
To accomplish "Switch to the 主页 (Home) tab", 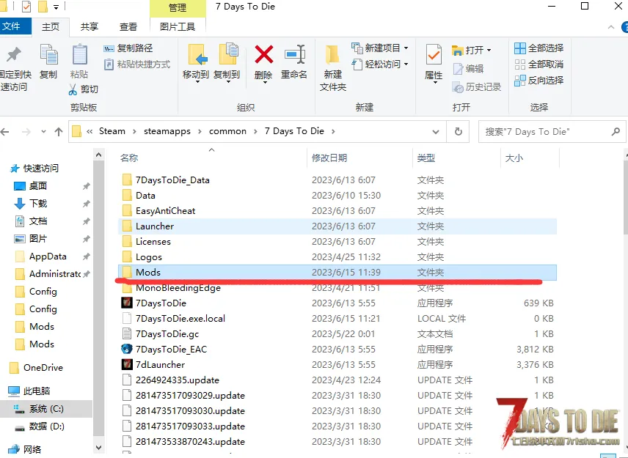I will click(x=51, y=27).
